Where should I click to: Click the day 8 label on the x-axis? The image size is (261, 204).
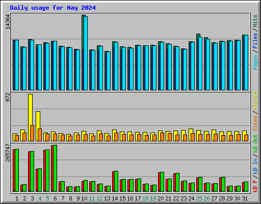click(x=70, y=198)
